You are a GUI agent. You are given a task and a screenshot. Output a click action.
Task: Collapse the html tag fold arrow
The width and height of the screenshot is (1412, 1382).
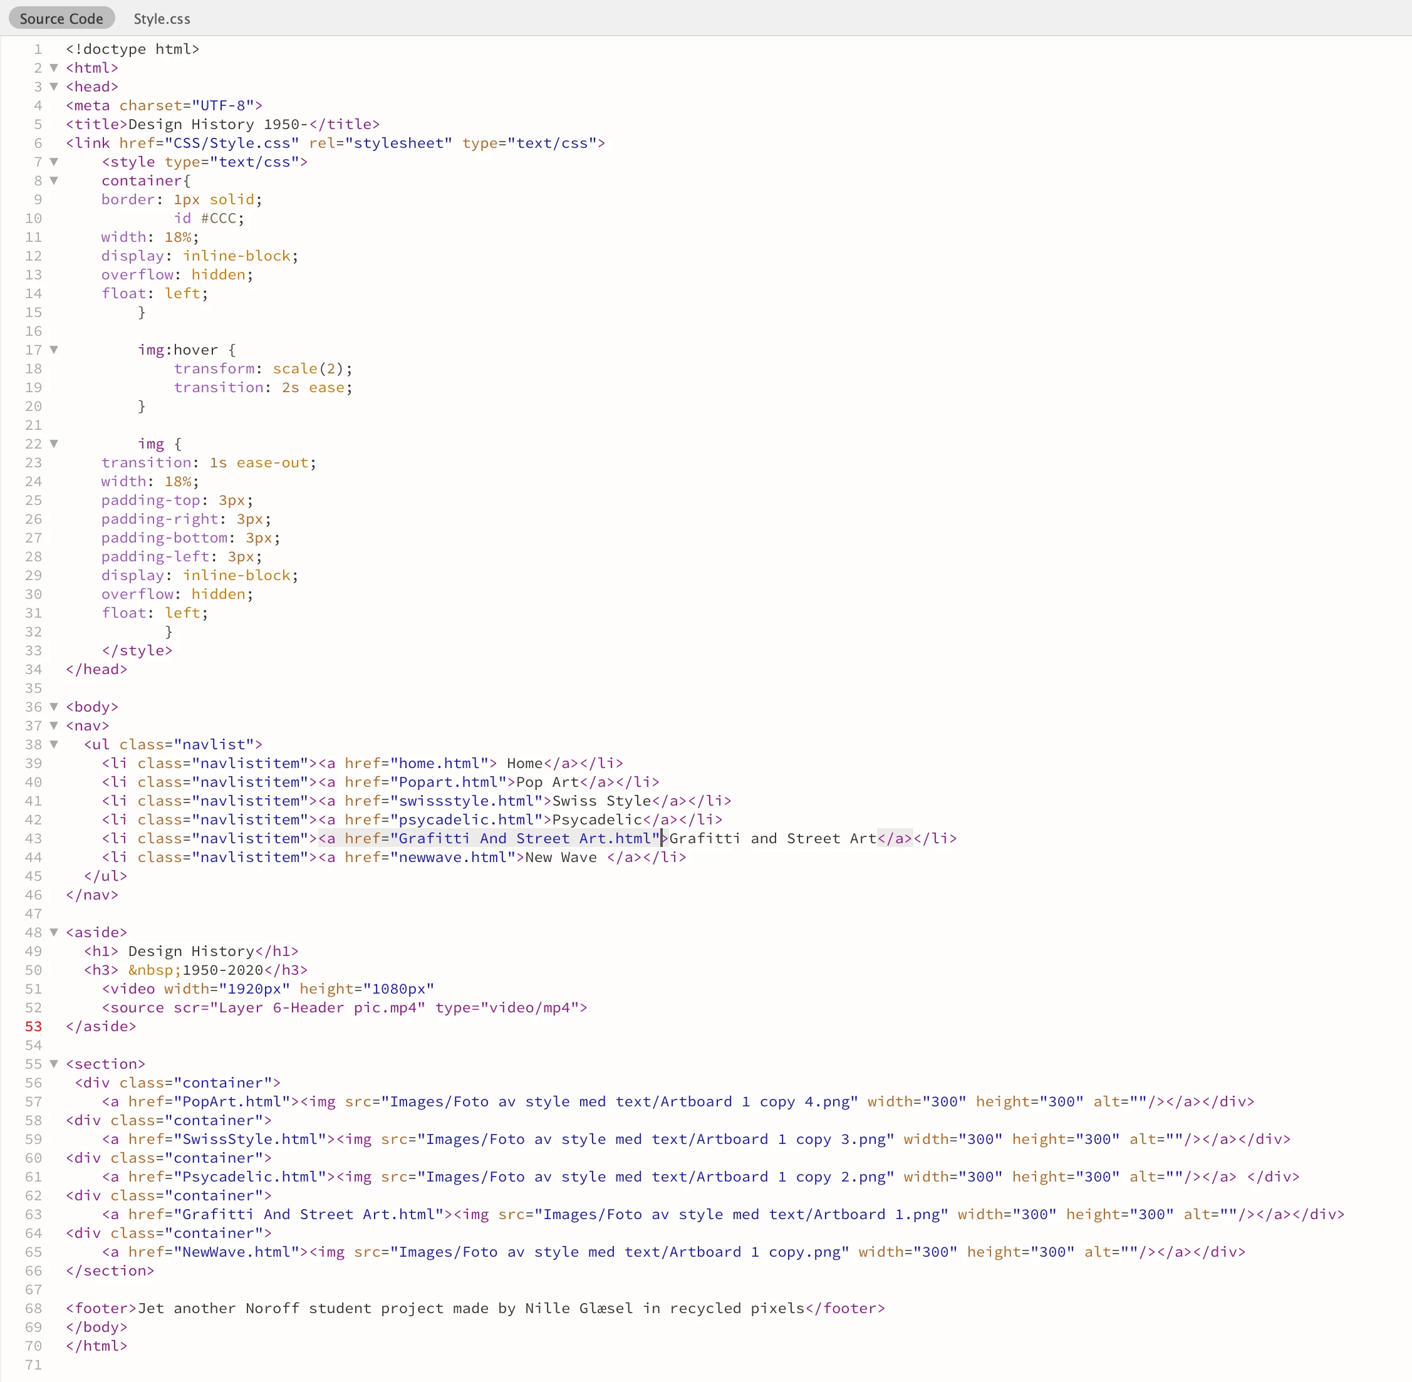(54, 68)
